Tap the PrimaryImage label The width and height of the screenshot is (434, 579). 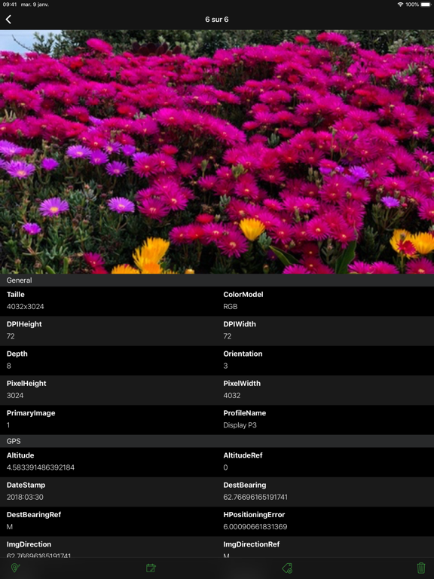click(x=31, y=413)
